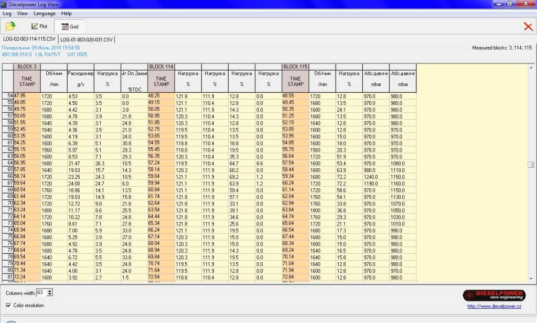The width and height of the screenshot is (537, 323).
Task: Click the BLOCK 114 column header
Action: (161, 67)
